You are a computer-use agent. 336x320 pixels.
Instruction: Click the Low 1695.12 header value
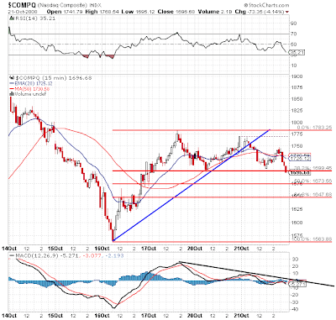pos(139,12)
